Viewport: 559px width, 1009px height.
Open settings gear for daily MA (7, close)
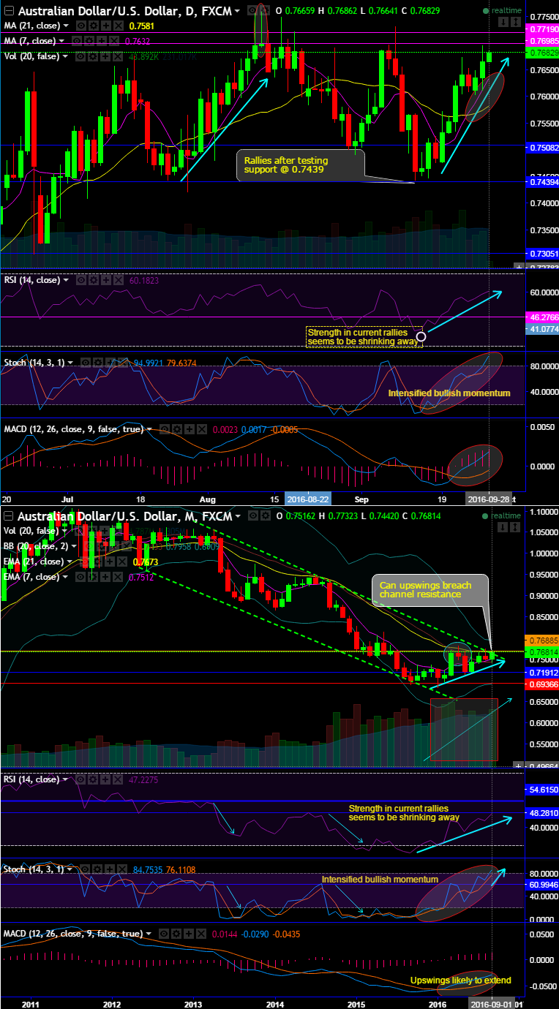[89, 41]
